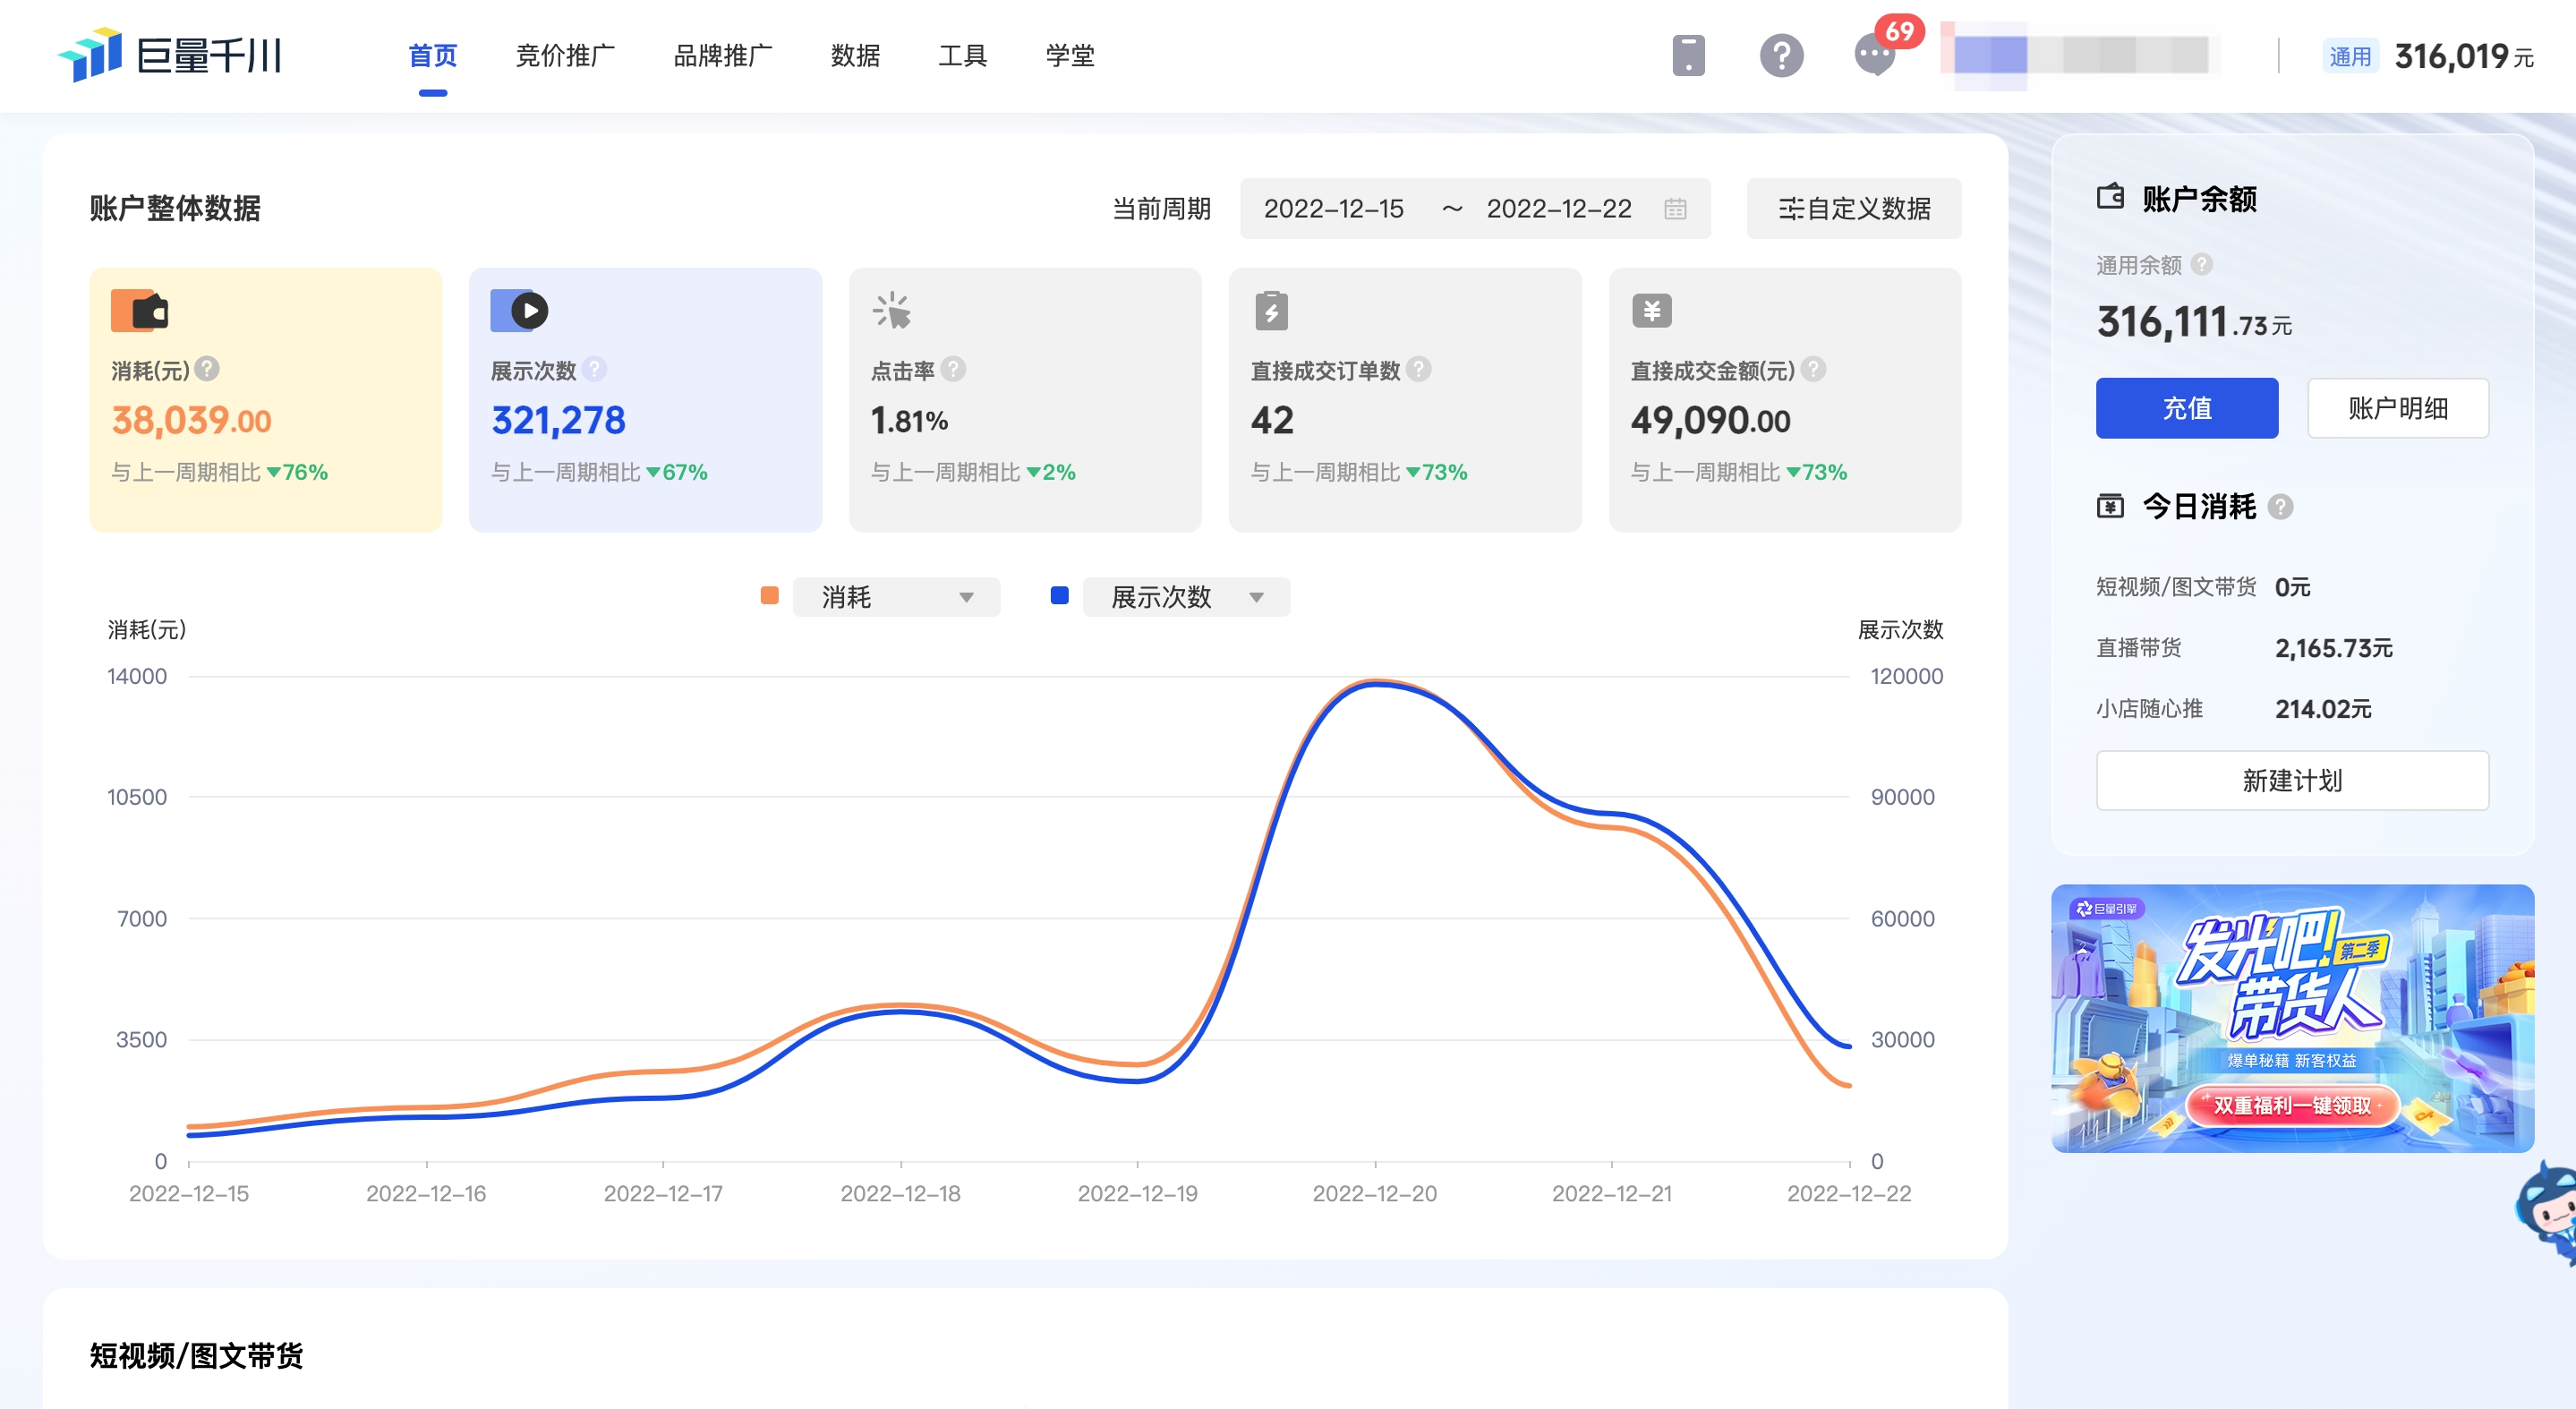The image size is (2576, 1409).
Task: Show help tooltip for 消耗(元)
Action: click(x=207, y=370)
